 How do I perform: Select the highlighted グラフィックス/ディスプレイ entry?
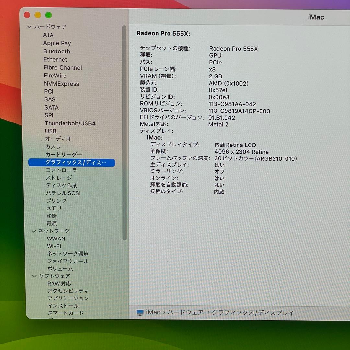(71, 163)
